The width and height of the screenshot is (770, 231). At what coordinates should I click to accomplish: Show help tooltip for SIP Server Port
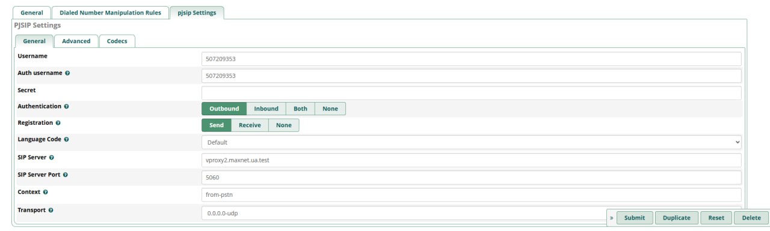pyautogui.click(x=66, y=175)
